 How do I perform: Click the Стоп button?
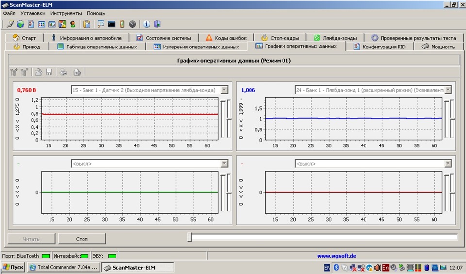pyautogui.click(x=82, y=239)
